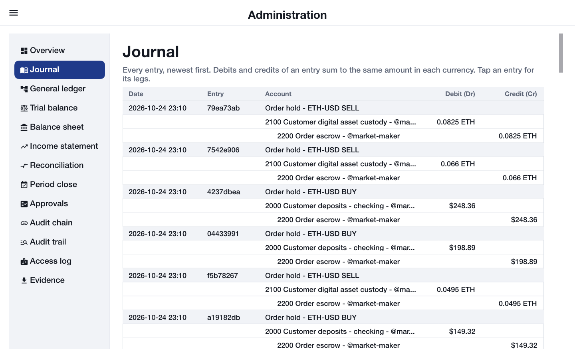Navigate to Approvals
575x359 pixels.
pyautogui.click(x=59, y=204)
